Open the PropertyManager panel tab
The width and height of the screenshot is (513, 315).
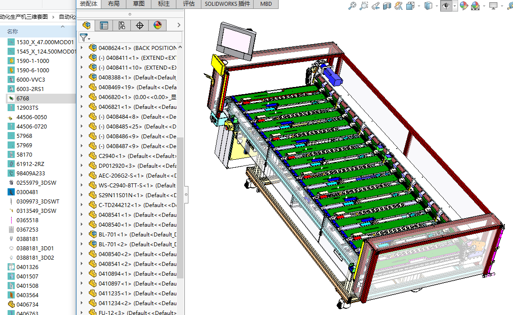104,25
